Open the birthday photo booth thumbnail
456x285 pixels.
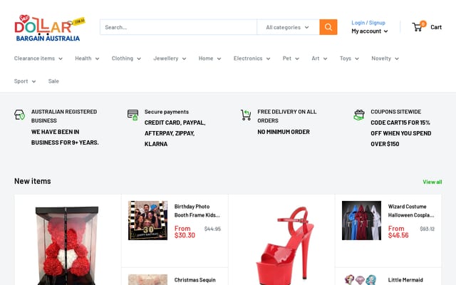click(147, 220)
